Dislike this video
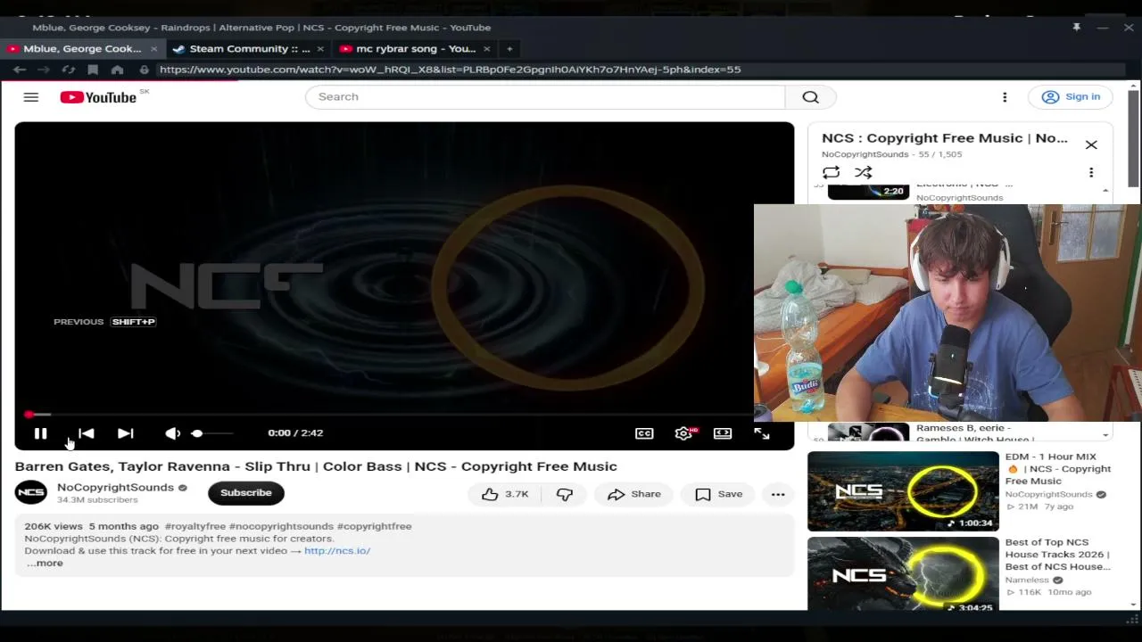Screen dimensions: 1142x642 (565, 494)
